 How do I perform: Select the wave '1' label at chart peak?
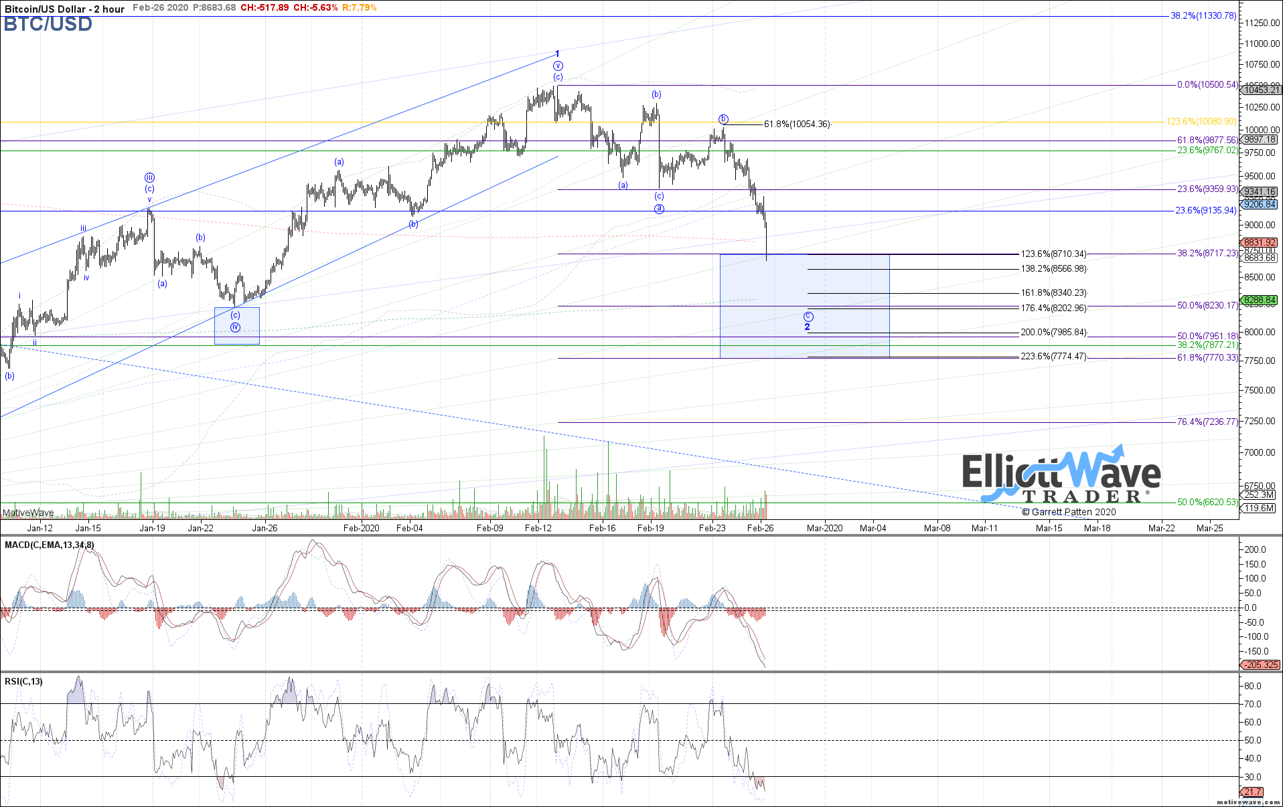pyautogui.click(x=558, y=54)
